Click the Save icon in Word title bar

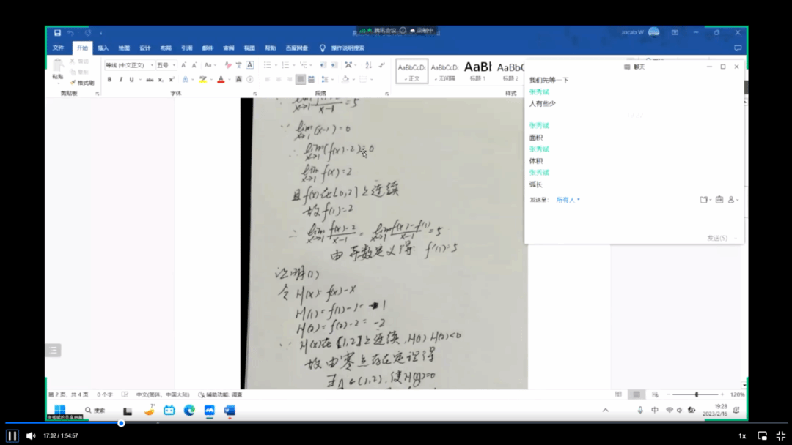tap(57, 33)
